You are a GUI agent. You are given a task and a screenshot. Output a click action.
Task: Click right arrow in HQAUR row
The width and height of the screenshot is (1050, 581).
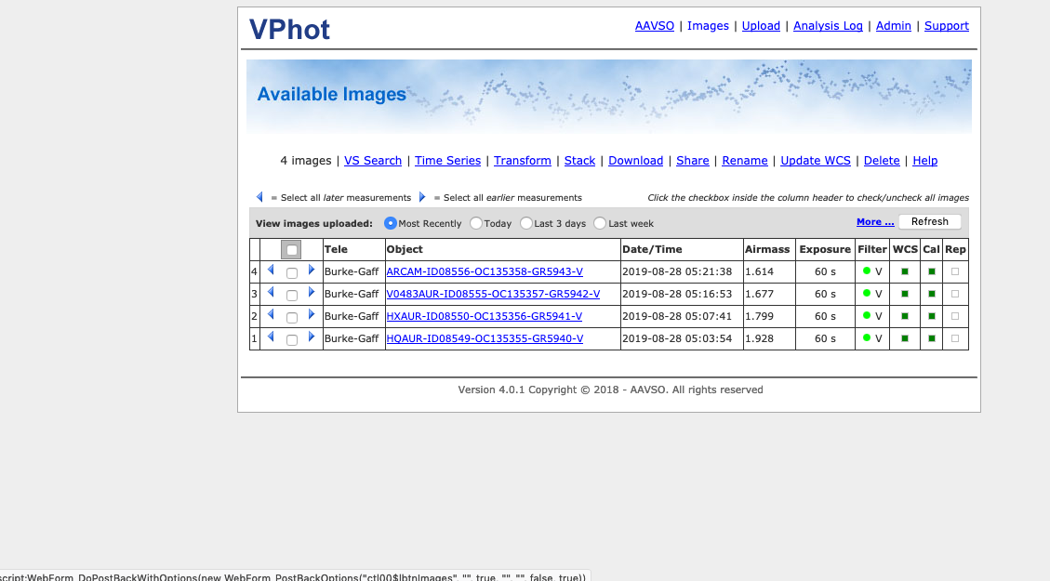tap(312, 337)
